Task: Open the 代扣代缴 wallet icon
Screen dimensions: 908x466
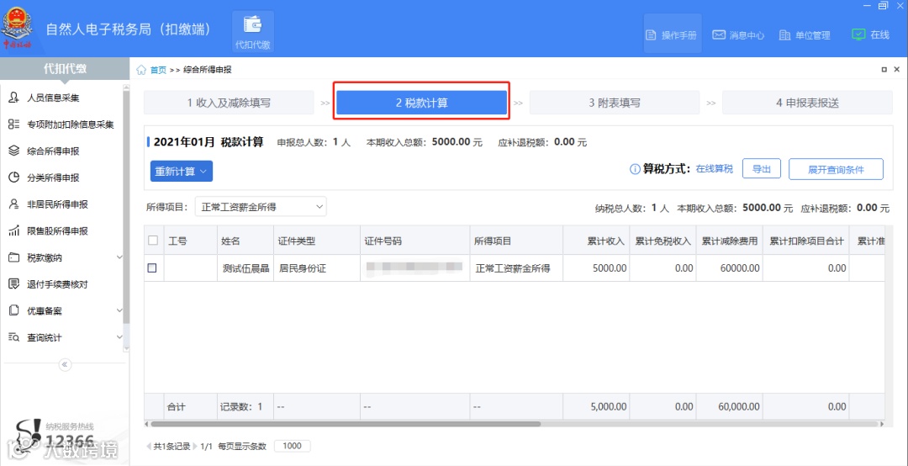Action: pos(252,25)
